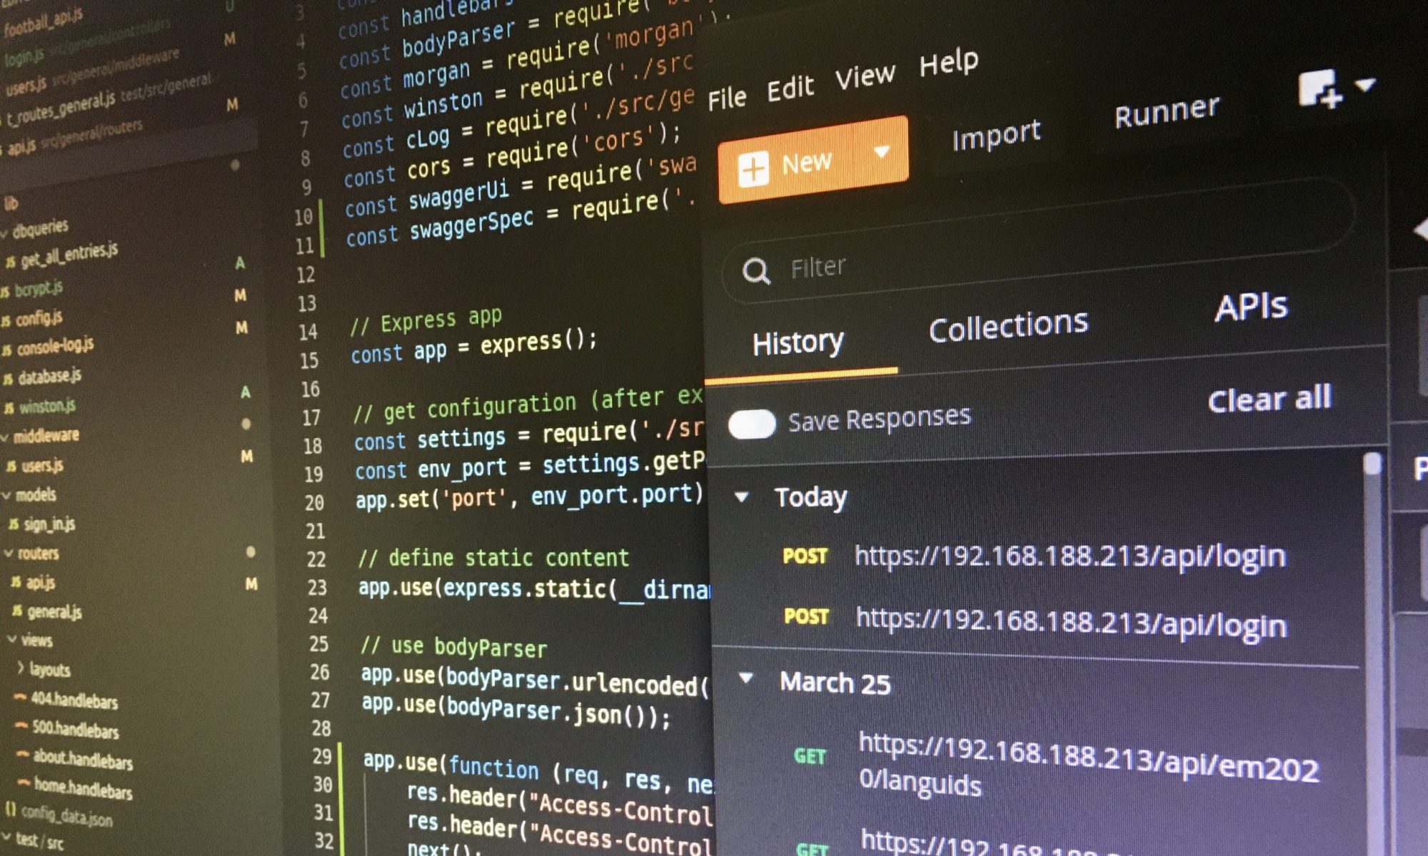Toggle the Save Responses switch
Image resolution: width=1428 pixels, height=856 pixels.
(x=752, y=424)
